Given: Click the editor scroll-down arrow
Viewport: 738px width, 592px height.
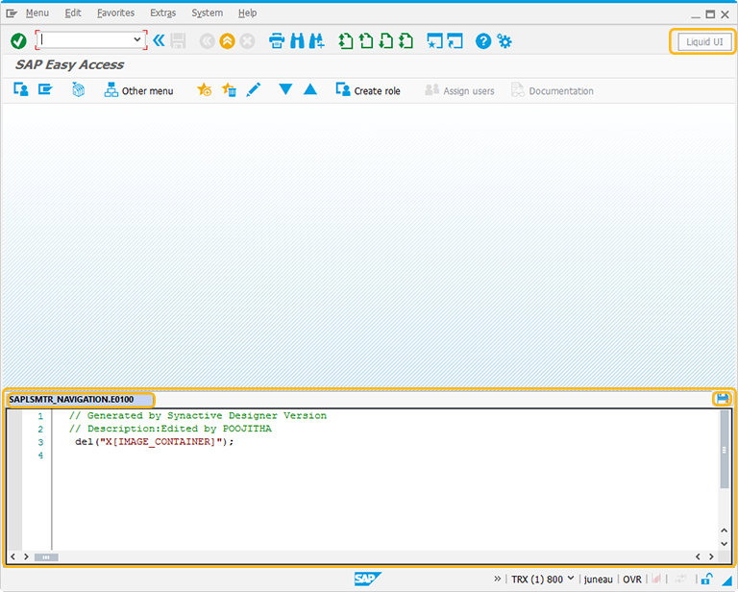Looking at the screenshot, I should pos(725,544).
